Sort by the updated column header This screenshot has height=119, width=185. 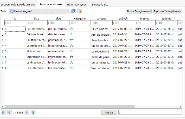[x=166, y=18]
